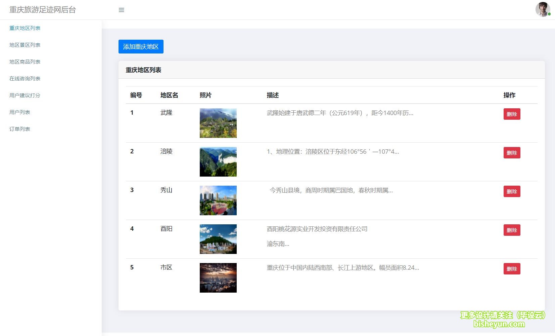Click the description starting 1、地理位置

tap(333, 152)
